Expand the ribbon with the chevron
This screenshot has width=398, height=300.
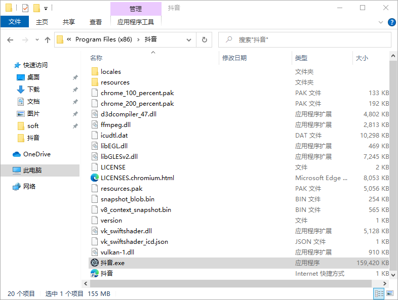click(x=381, y=22)
